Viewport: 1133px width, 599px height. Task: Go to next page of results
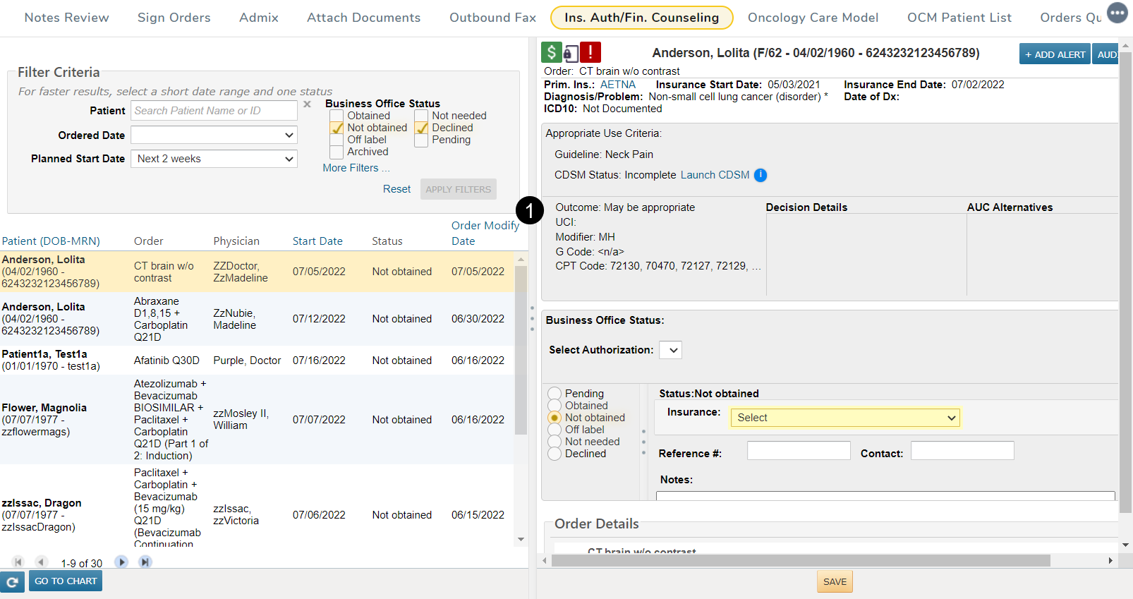(121, 562)
